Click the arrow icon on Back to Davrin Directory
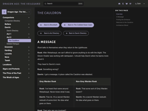 [67, 33]
